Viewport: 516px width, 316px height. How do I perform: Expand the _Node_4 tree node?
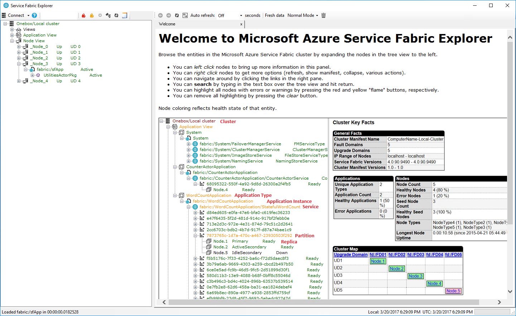[19, 81]
